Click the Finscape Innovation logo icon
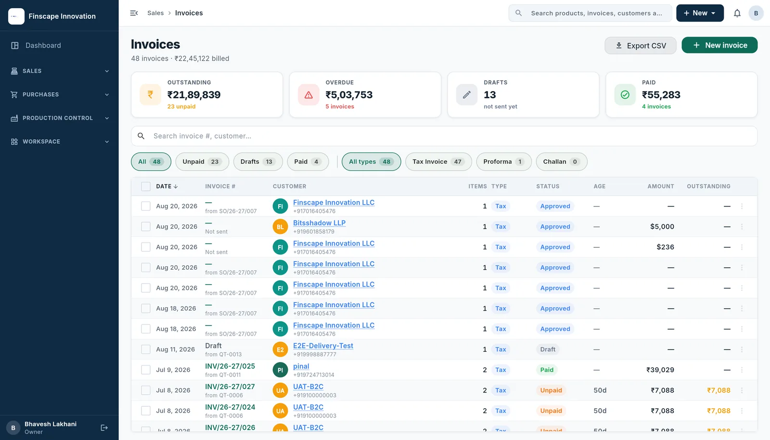Image resolution: width=770 pixels, height=440 pixels. pos(16,16)
